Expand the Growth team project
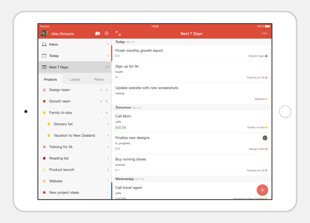Screen dimensions: 310x223 (107, 101)
